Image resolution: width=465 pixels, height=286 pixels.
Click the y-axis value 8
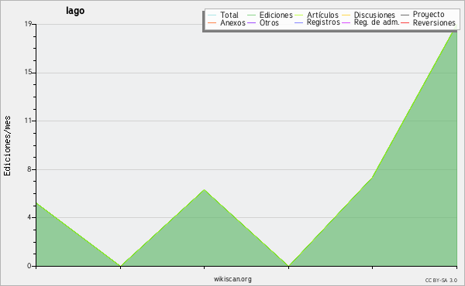pyautogui.click(x=29, y=169)
